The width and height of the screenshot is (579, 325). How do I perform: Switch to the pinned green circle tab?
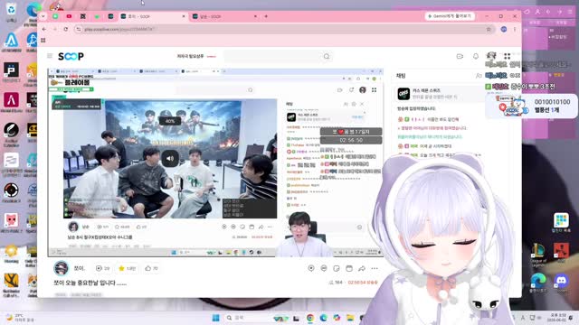(55, 16)
